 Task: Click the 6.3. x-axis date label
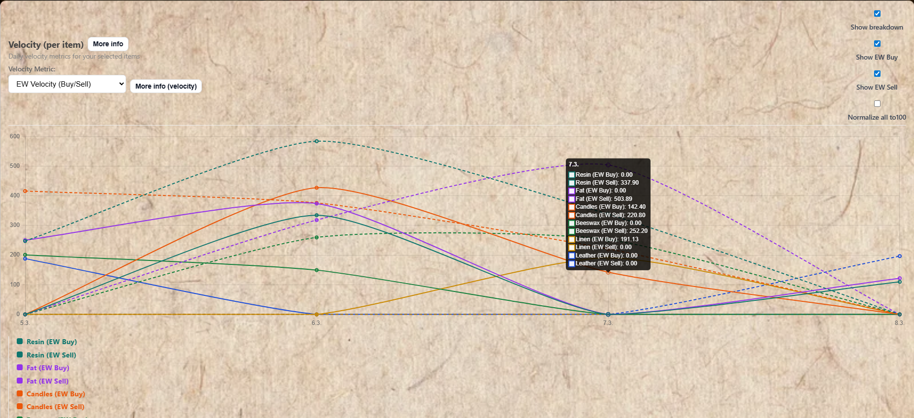tap(317, 323)
